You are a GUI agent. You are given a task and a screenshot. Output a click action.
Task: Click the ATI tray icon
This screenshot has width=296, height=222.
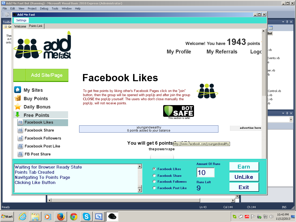tap(247, 217)
